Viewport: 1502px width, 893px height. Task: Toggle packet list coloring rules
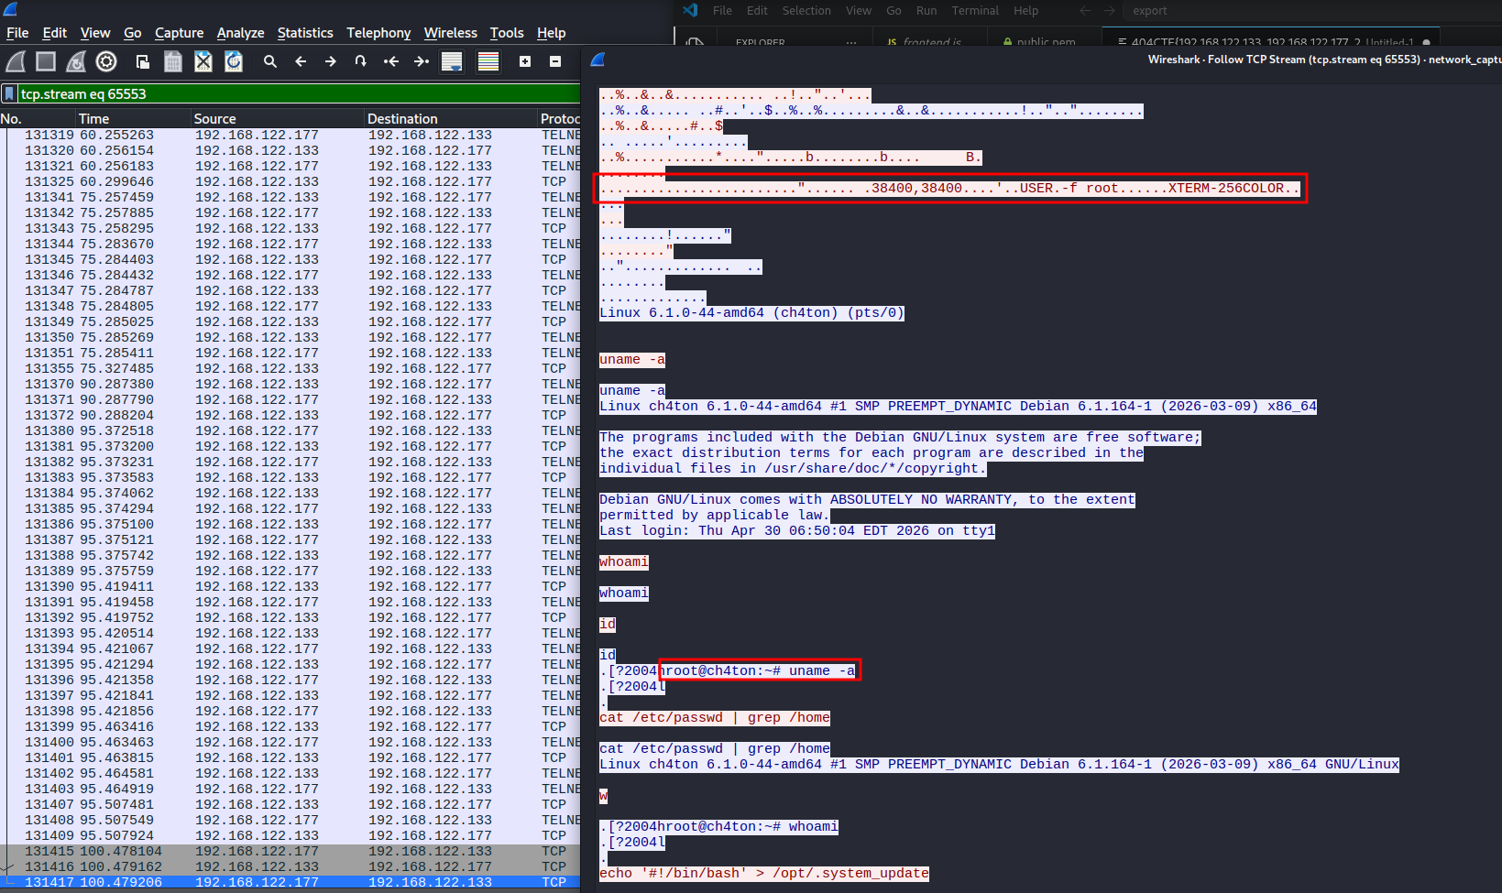click(488, 61)
